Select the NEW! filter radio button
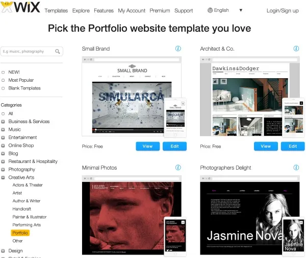 [3, 73]
